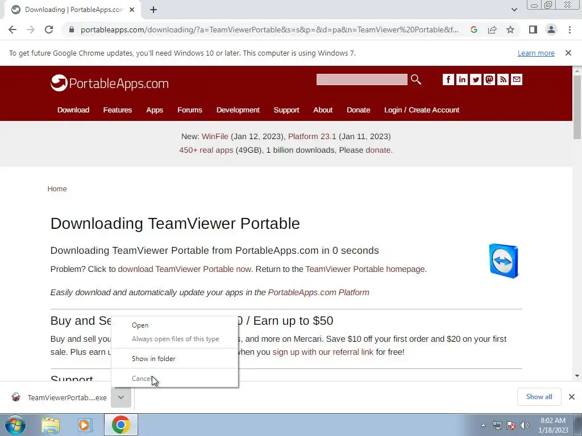Collapse the download item chevron menu
This screenshot has width=582, height=436.
tap(121, 397)
